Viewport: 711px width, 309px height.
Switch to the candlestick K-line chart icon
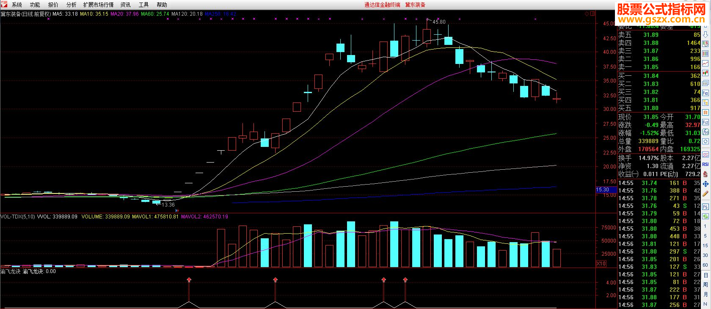point(705,73)
